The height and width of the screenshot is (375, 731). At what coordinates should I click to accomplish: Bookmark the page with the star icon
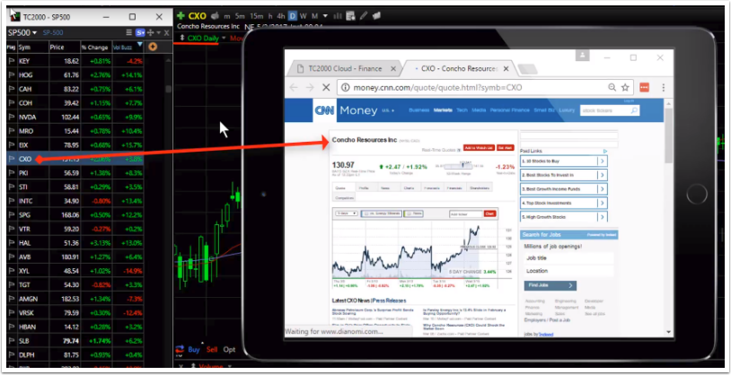coord(625,87)
